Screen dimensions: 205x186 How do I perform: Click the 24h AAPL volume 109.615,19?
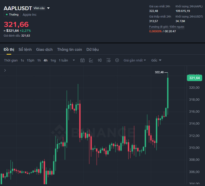(x=183, y=11)
